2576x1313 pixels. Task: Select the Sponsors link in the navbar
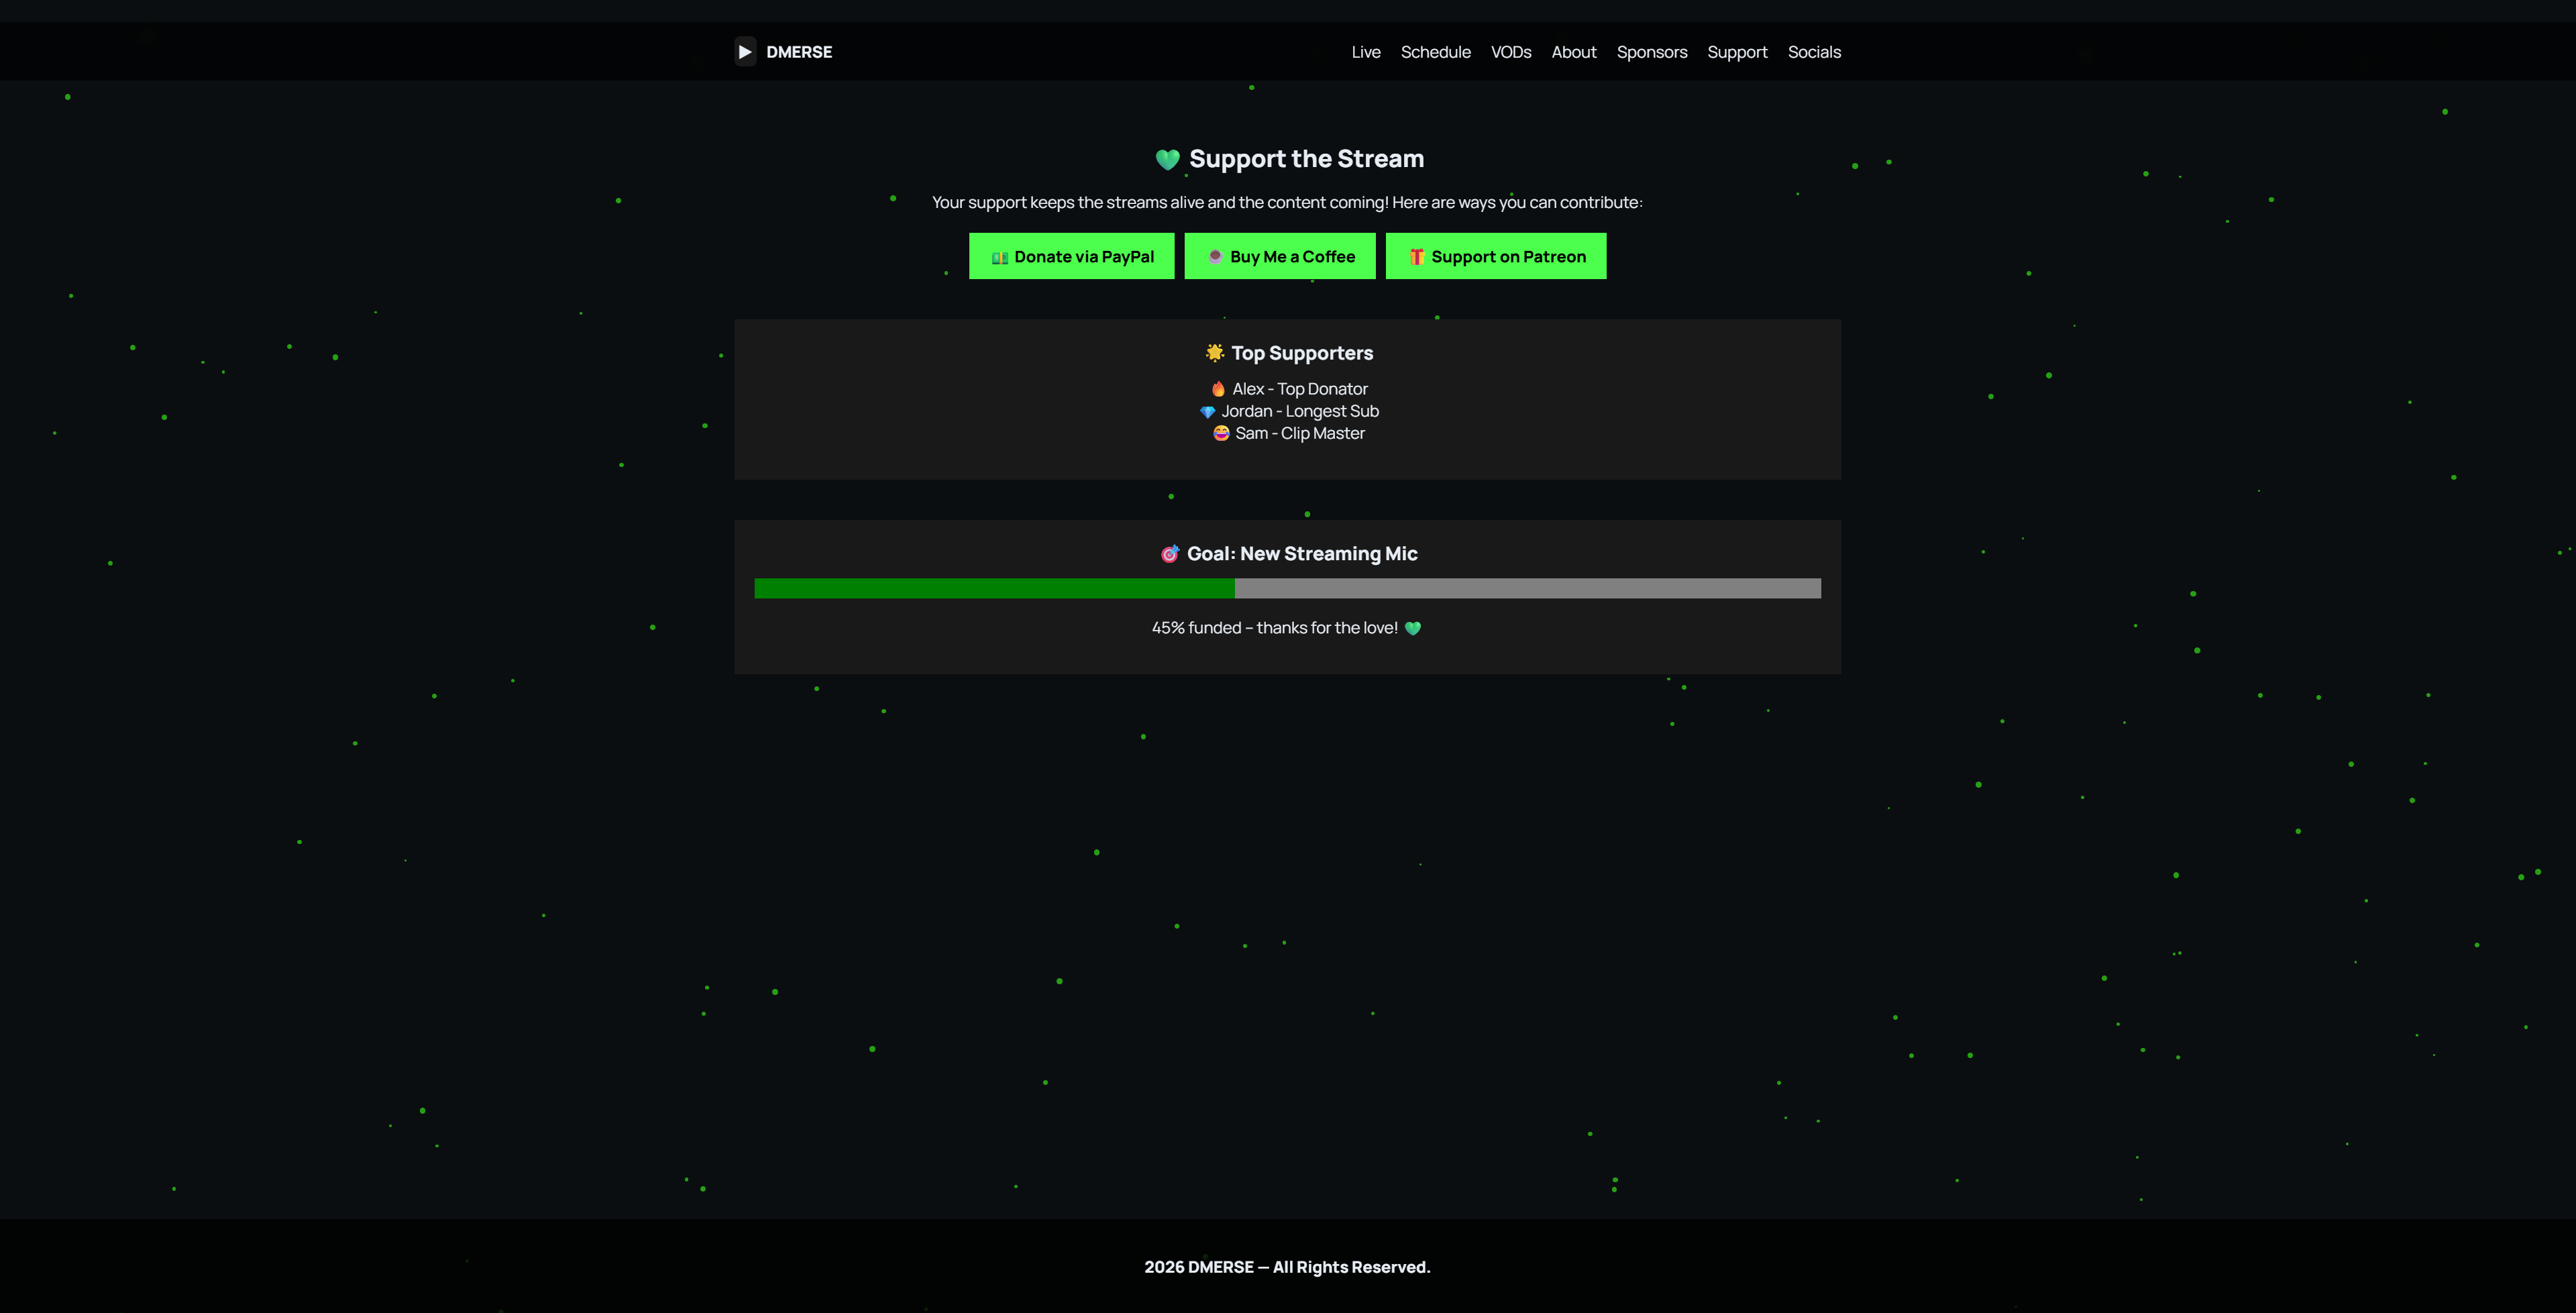[x=1652, y=51]
